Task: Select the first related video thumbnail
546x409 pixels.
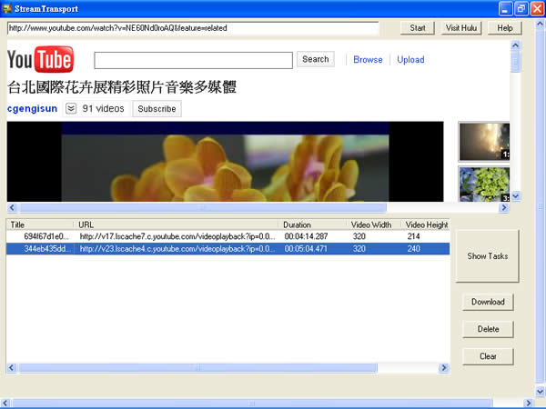Action: pyautogui.click(x=483, y=141)
